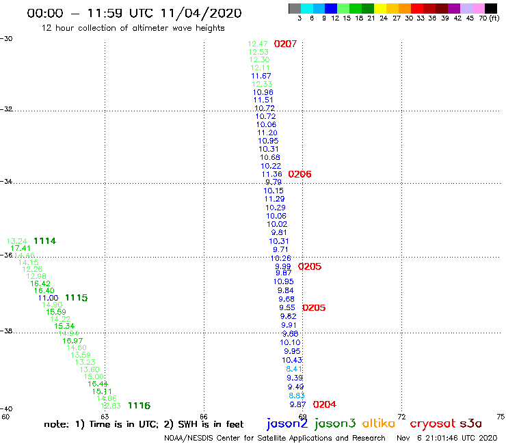Click the 15.59 wave height reading
The image size is (506, 444).
point(56,312)
